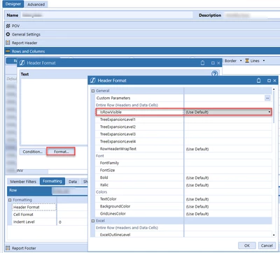Click the GridLinesColor value field
280x253 pixels.
coord(228,214)
